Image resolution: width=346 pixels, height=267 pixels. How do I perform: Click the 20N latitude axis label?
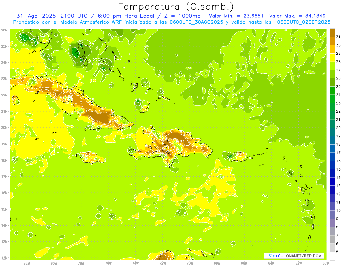(4, 128)
